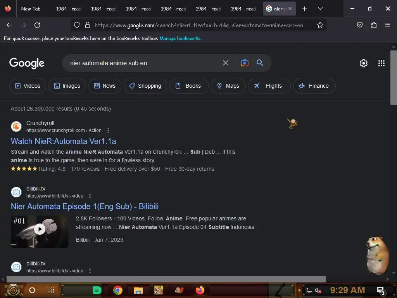The height and width of the screenshot is (298, 397).
Task: Click Manage bookmarks link
Action: [x=181, y=38]
